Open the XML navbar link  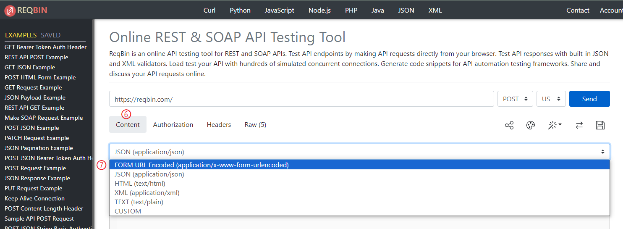pos(435,11)
